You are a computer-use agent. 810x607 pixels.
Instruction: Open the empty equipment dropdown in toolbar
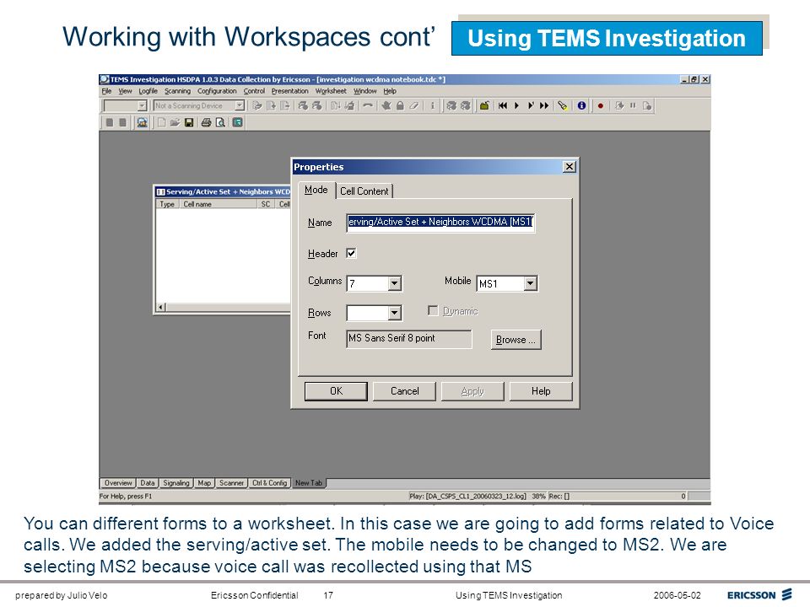pyautogui.click(x=142, y=106)
